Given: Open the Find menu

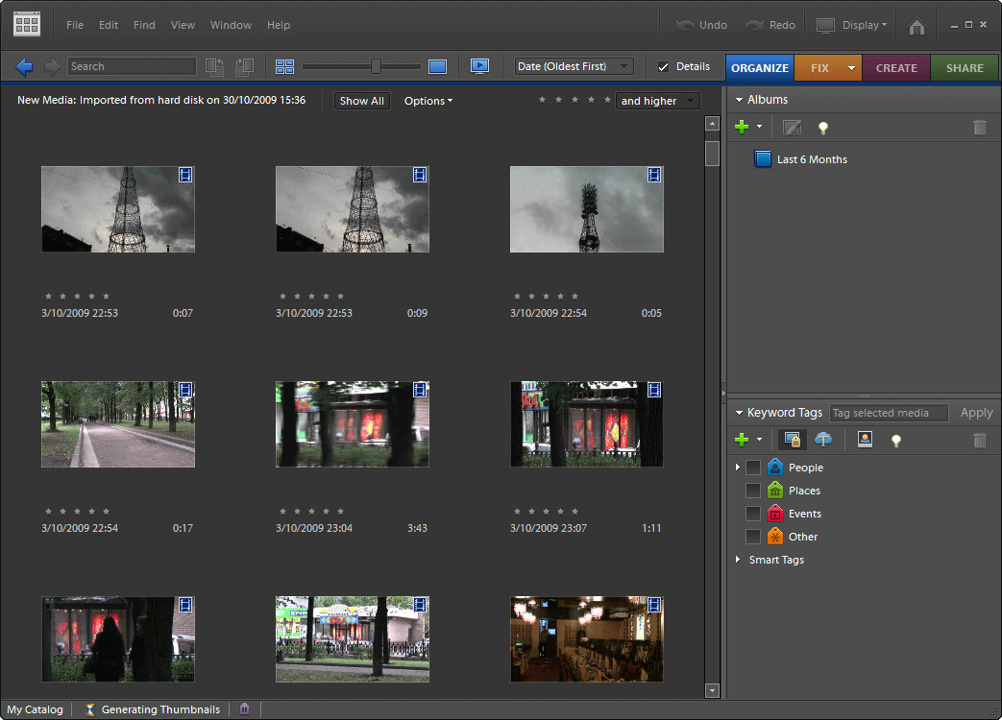Looking at the screenshot, I should click(144, 25).
